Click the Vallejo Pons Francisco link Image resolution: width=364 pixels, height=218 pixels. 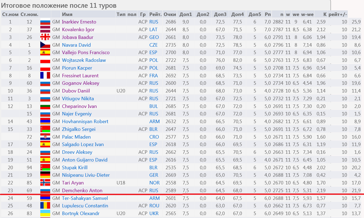(86, 53)
